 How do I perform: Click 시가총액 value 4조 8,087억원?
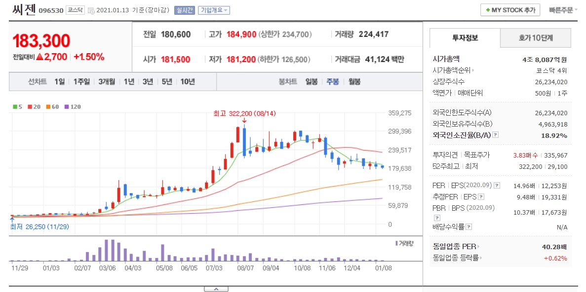click(x=545, y=59)
